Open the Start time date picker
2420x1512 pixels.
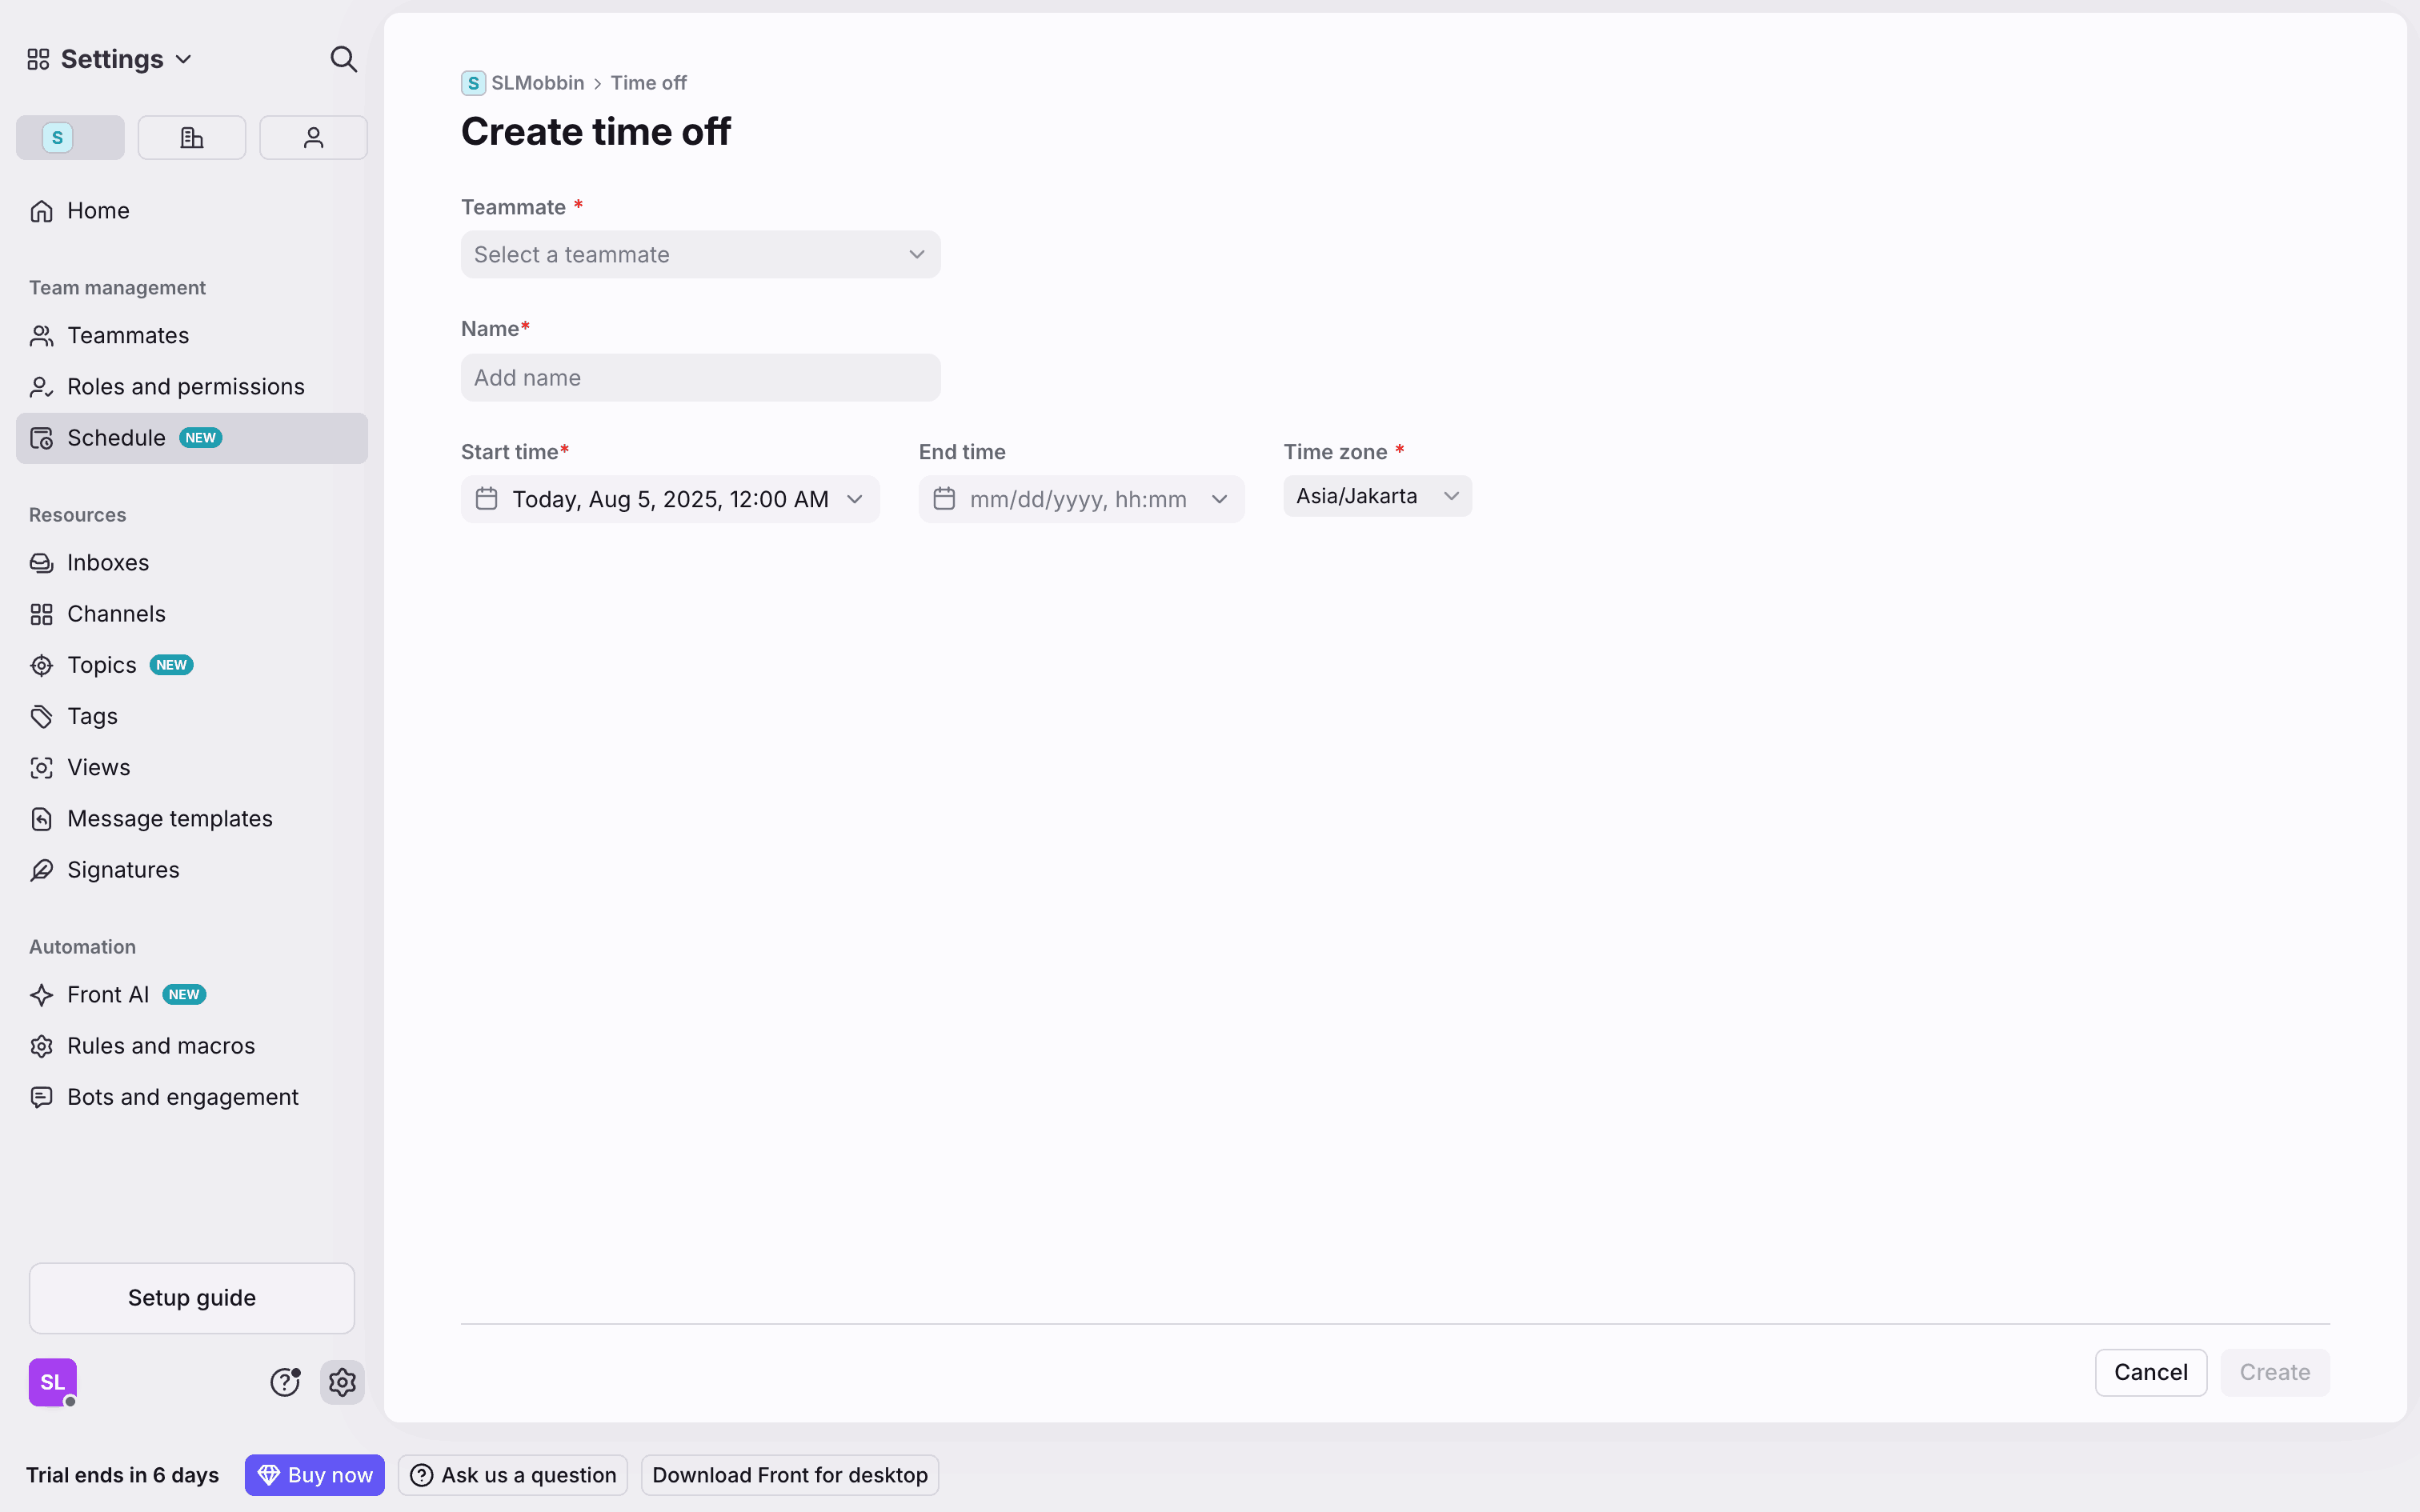pyautogui.click(x=670, y=499)
